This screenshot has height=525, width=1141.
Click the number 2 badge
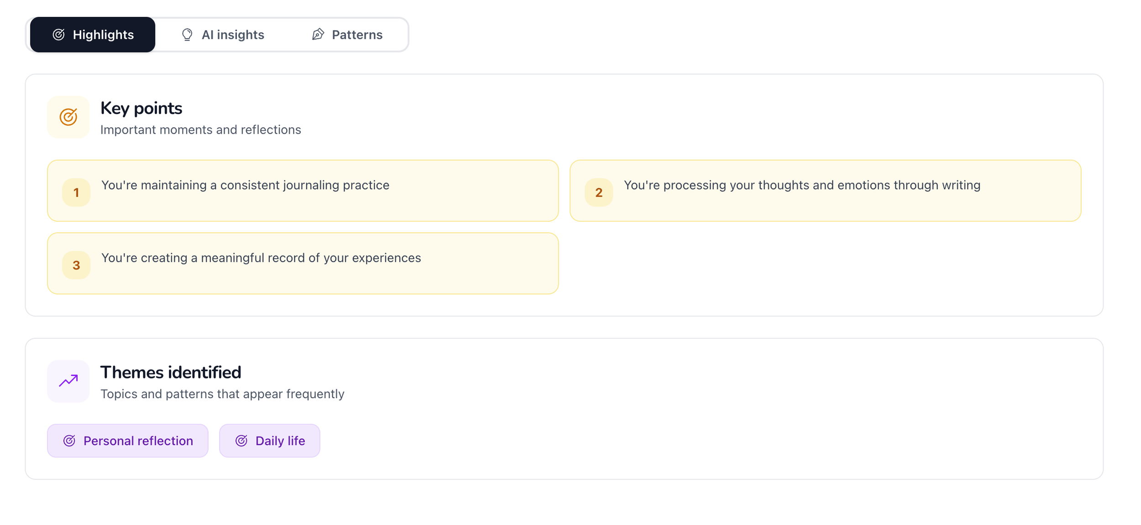pos(599,192)
